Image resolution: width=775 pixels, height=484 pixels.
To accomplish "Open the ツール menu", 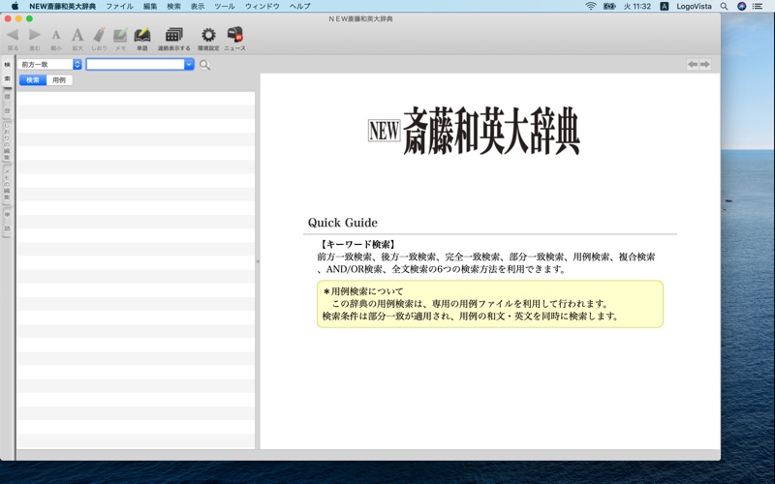I will [x=225, y=6].
